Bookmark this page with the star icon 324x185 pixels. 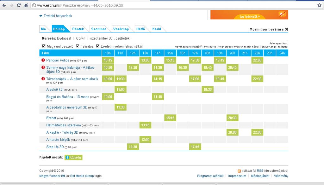pos(320,5)
